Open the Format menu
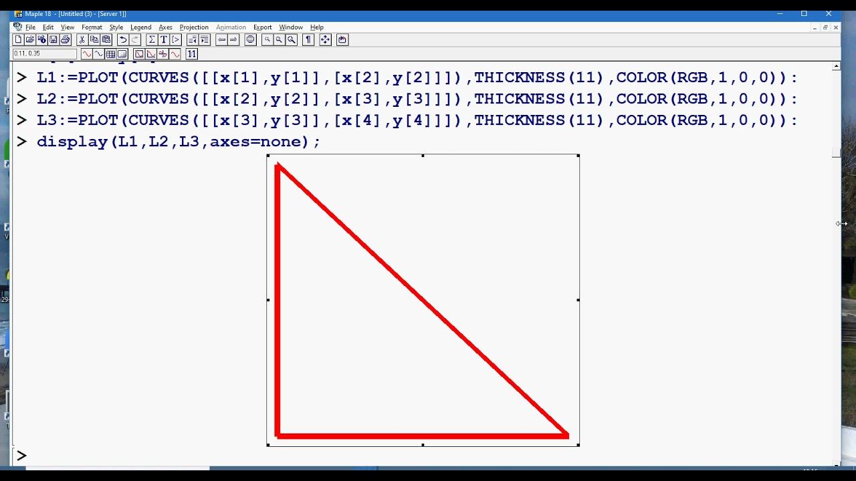Screen dimensions: 856x481 [92, 27]
